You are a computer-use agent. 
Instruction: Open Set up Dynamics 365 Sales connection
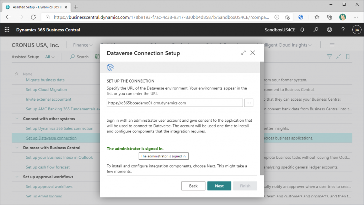click(60, 128)
